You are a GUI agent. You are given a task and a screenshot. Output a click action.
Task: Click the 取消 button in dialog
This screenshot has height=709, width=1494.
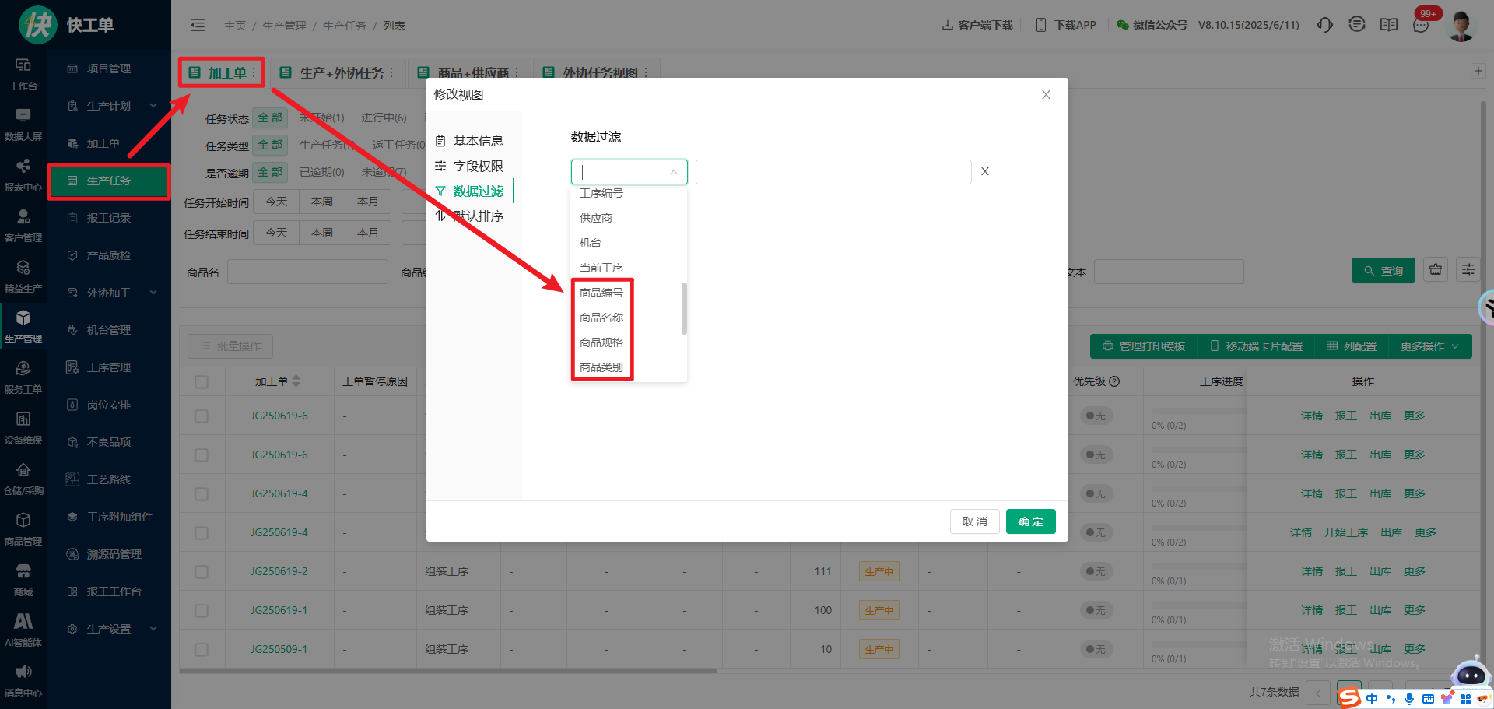click(x=974, y=521)
